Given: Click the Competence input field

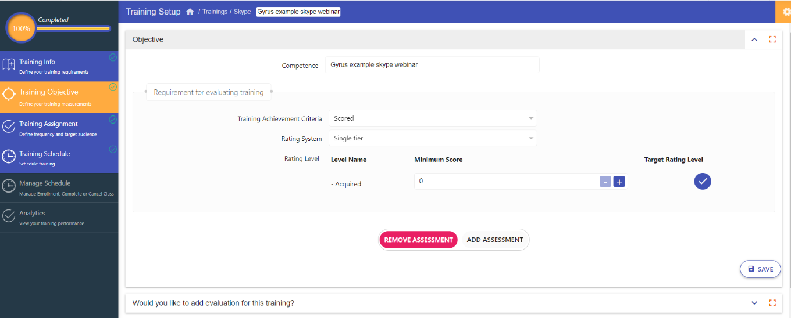Looking at the screenshot, I should (433, 64).
